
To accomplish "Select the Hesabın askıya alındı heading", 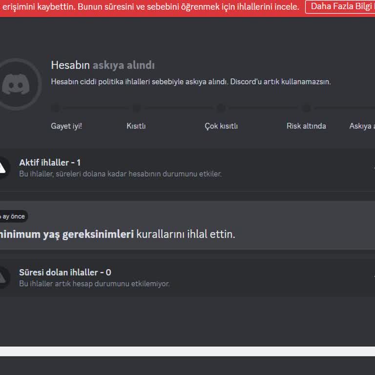I will coord(103,65).
